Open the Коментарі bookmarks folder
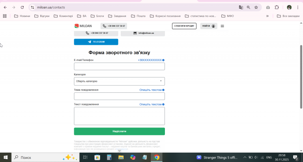Viewport: 303px width, 162px height. coord(64,16)
